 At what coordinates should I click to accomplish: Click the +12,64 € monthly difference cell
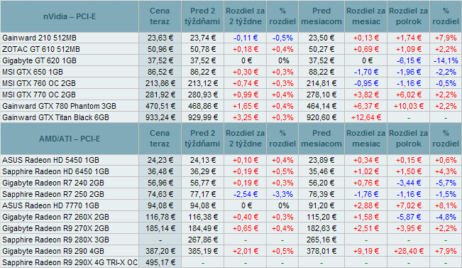(365, 117)
